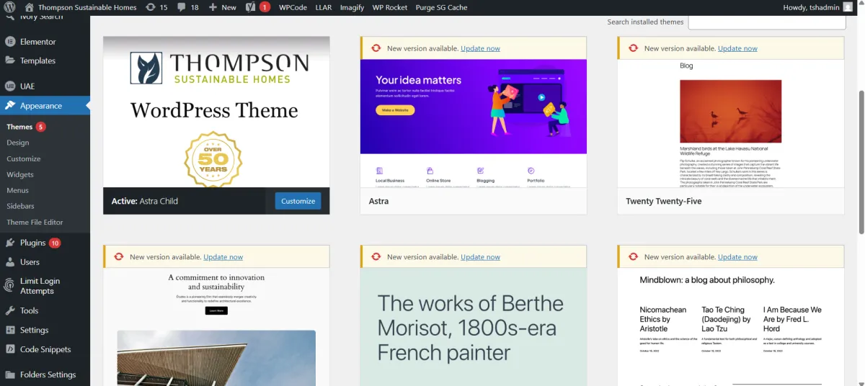
Task: Click the update icon above the Mindblown theme
Action: pos(633,256)
